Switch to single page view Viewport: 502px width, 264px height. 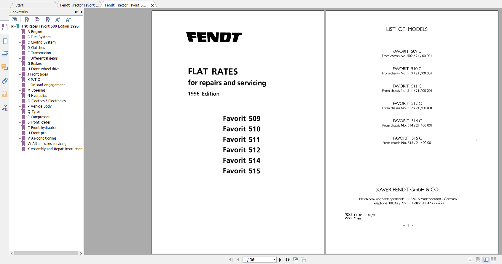point(470,260)
